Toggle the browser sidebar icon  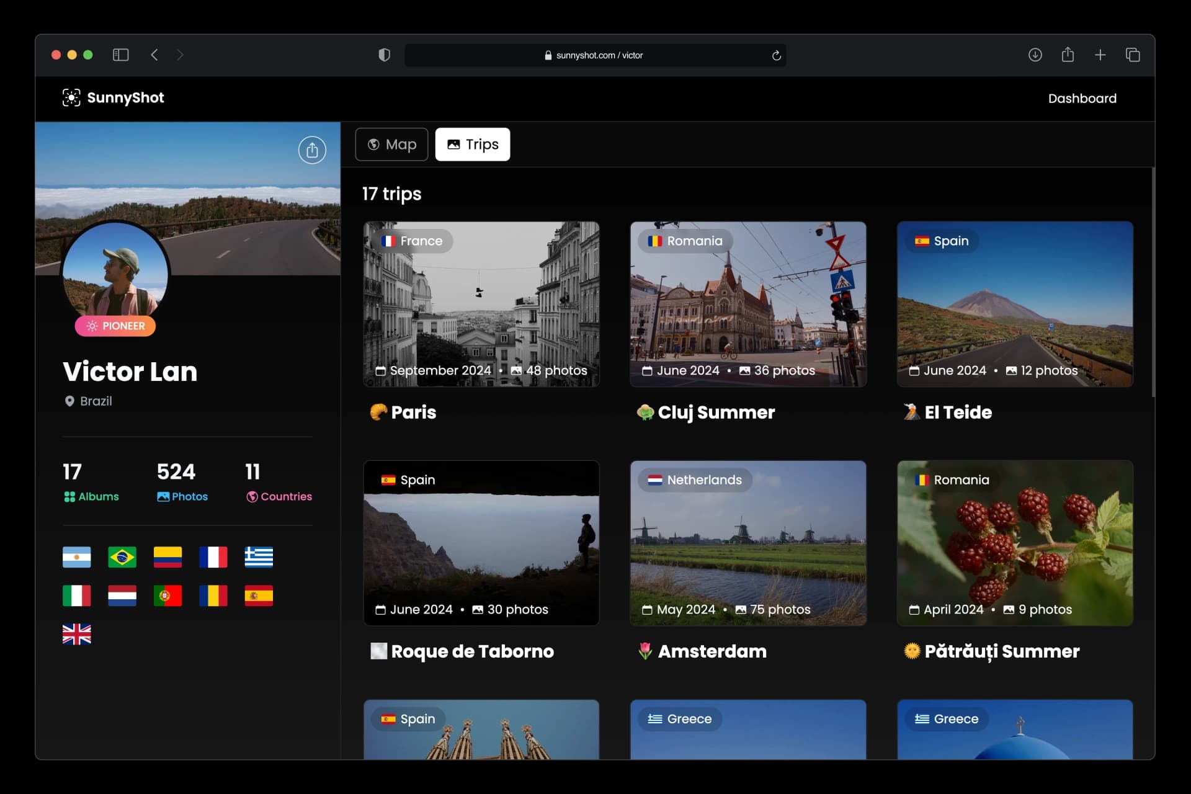point(120,55)
